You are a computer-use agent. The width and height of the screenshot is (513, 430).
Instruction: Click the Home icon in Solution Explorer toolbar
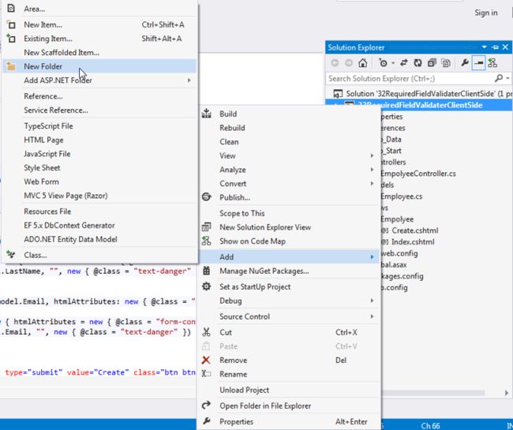pyautogui.click(x=362, y=63)
